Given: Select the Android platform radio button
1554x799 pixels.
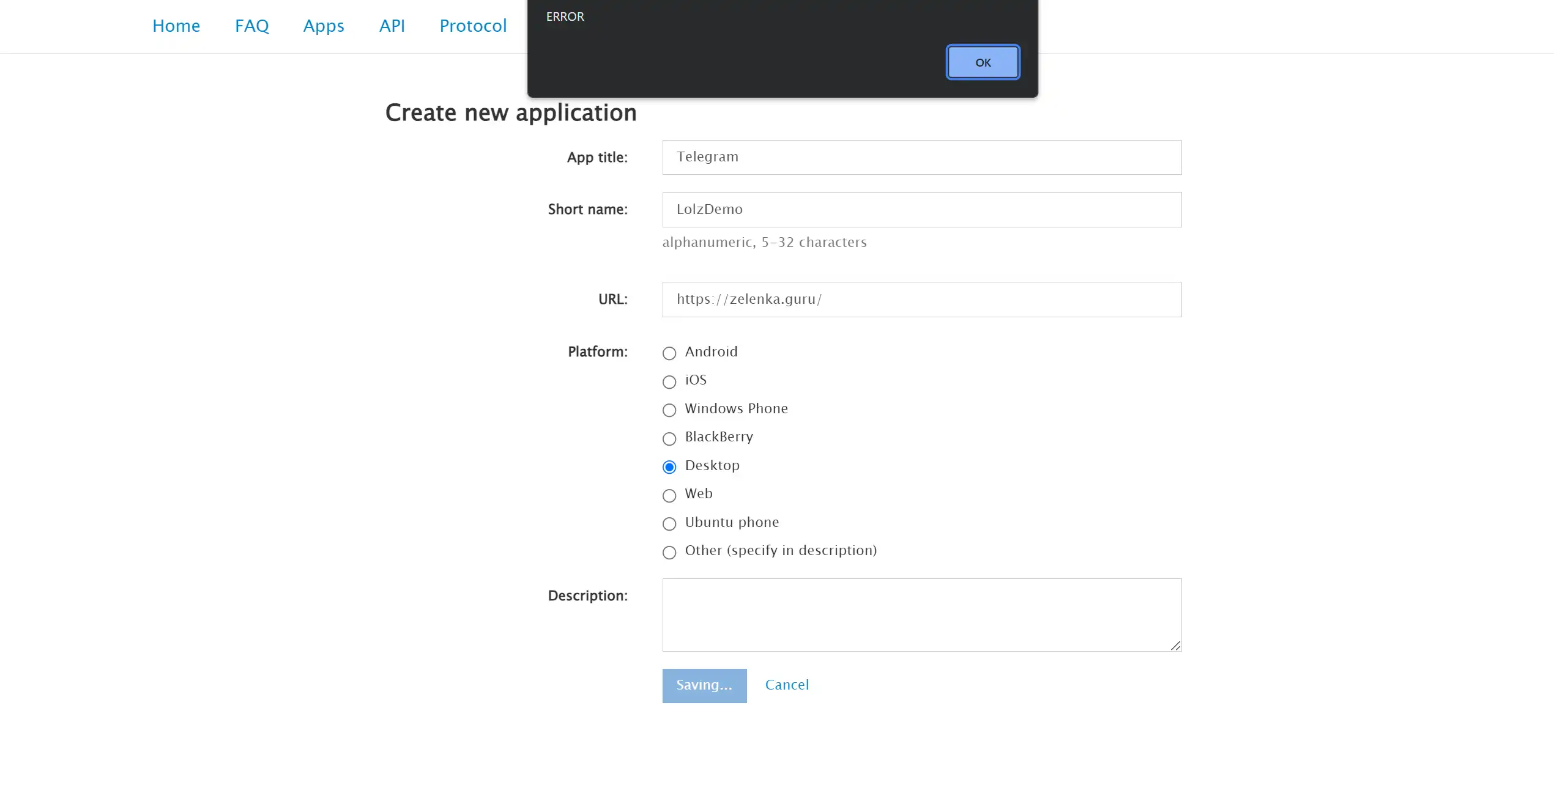Looking at the screenshot, I should pos(669,353).
